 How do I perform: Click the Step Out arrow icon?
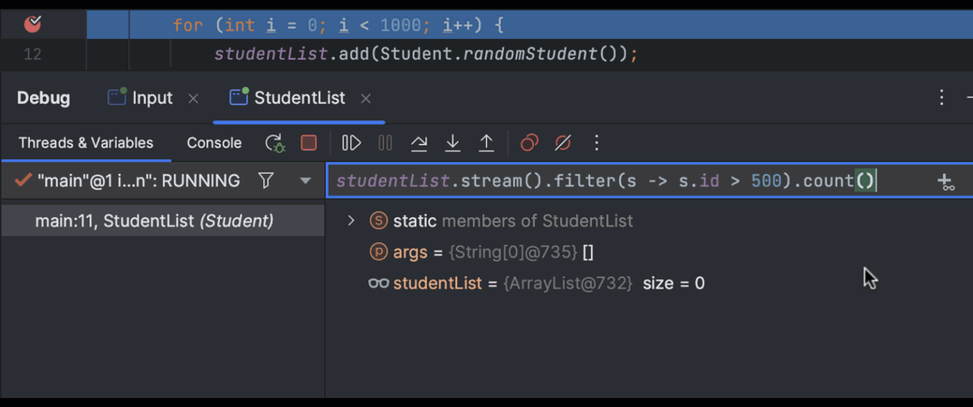(486, 143)
